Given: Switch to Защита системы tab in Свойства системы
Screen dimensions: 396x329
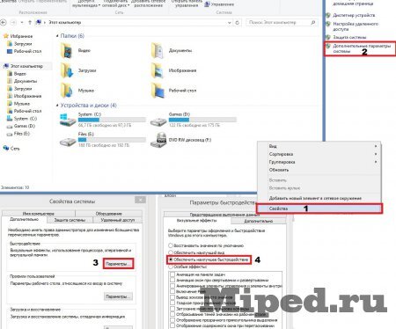Looking at the screenshot, I should (x=70, y=220).
